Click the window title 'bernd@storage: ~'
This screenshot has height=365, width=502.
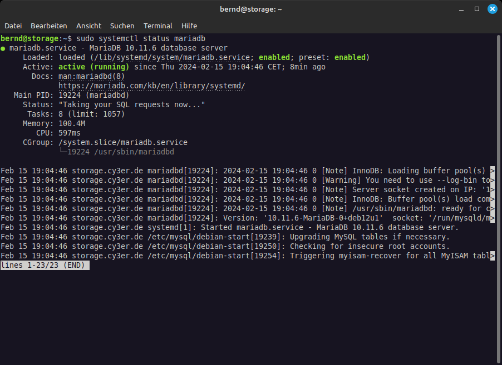(x=250, y=9)
